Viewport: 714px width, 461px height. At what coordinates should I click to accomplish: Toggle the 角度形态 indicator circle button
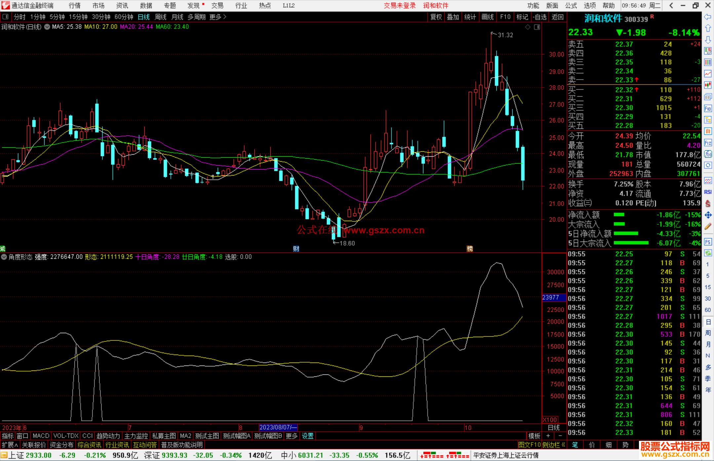click(x=4, y=257)
